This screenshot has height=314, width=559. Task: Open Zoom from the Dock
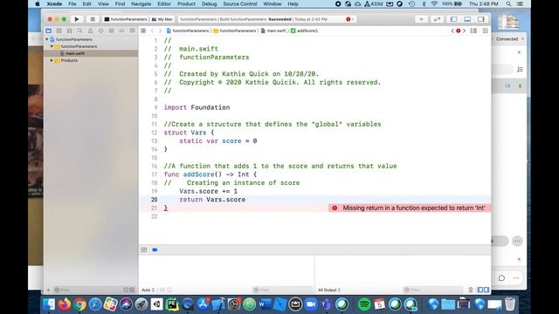pyautogui.click(x=311, y=304)
